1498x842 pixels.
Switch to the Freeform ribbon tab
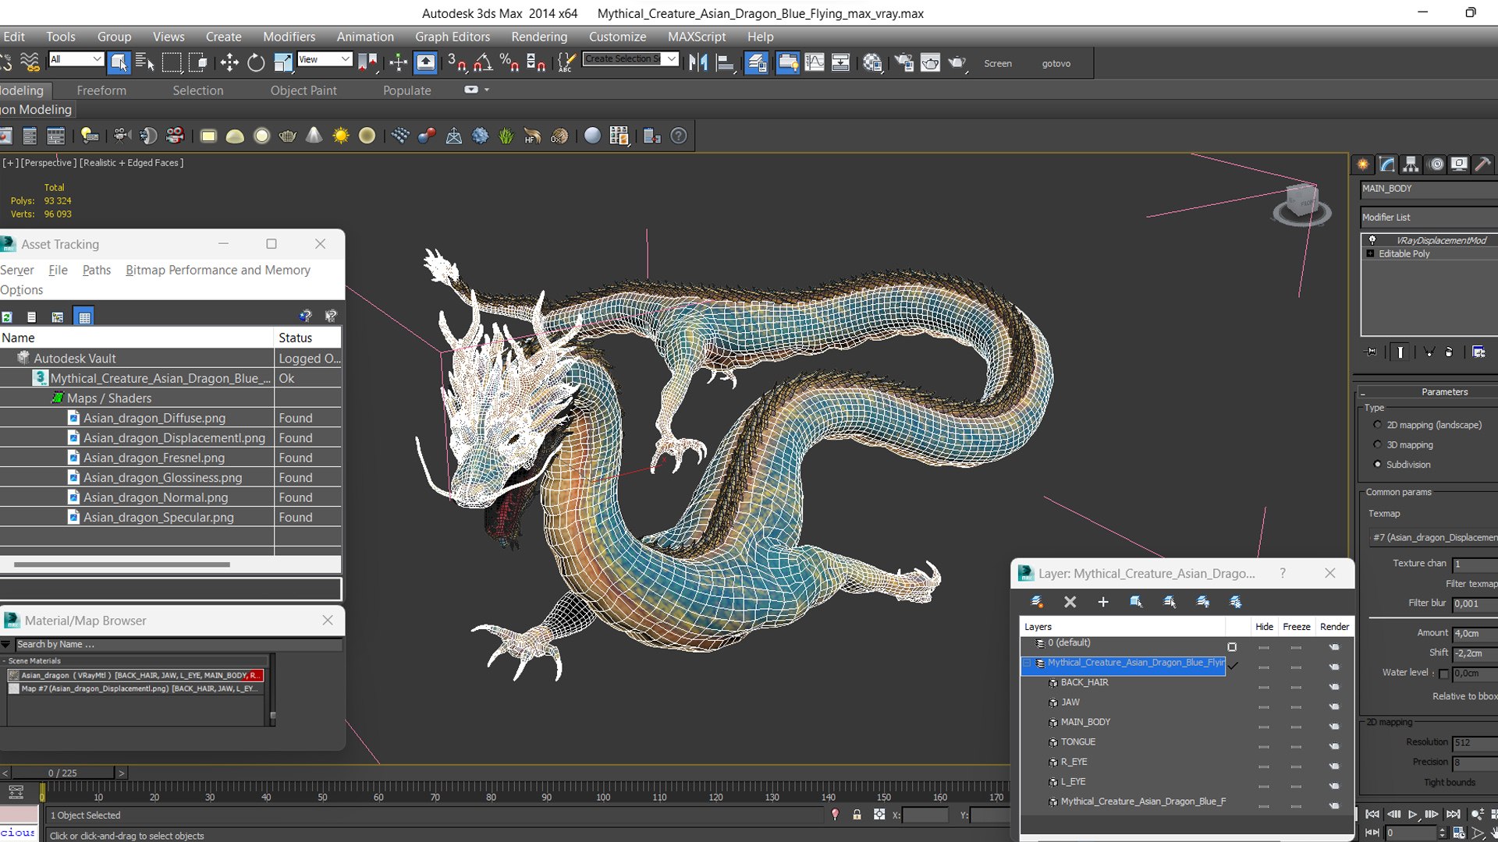tap(101, 90)
